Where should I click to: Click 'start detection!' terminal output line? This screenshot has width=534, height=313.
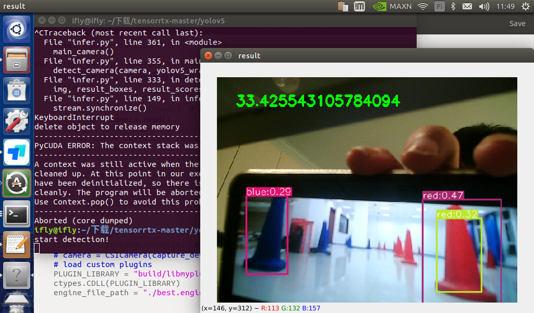pos(71,239)
